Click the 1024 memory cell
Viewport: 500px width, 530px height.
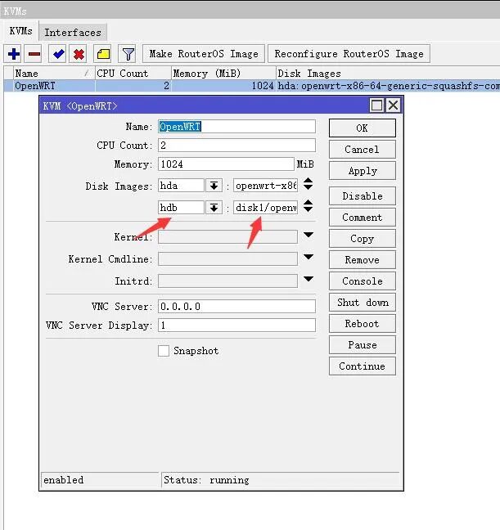(223, 86)
